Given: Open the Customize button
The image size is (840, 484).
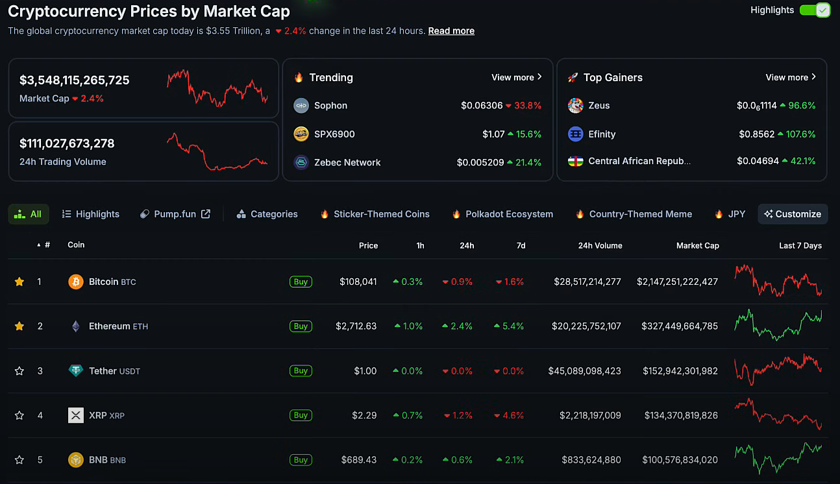Looking at the screenshot, I should pyautogui.click(x=792, y=214).
